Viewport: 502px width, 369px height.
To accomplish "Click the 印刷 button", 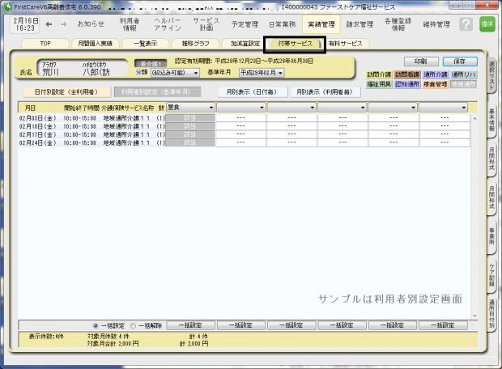I will [x=421, y=61].
